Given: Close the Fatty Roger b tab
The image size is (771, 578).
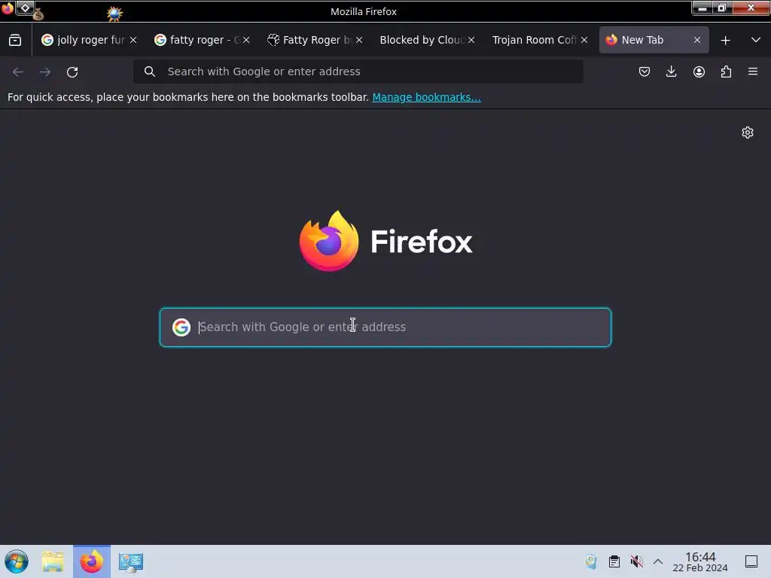Looking at the screenshot, I should tap(359, 41).
